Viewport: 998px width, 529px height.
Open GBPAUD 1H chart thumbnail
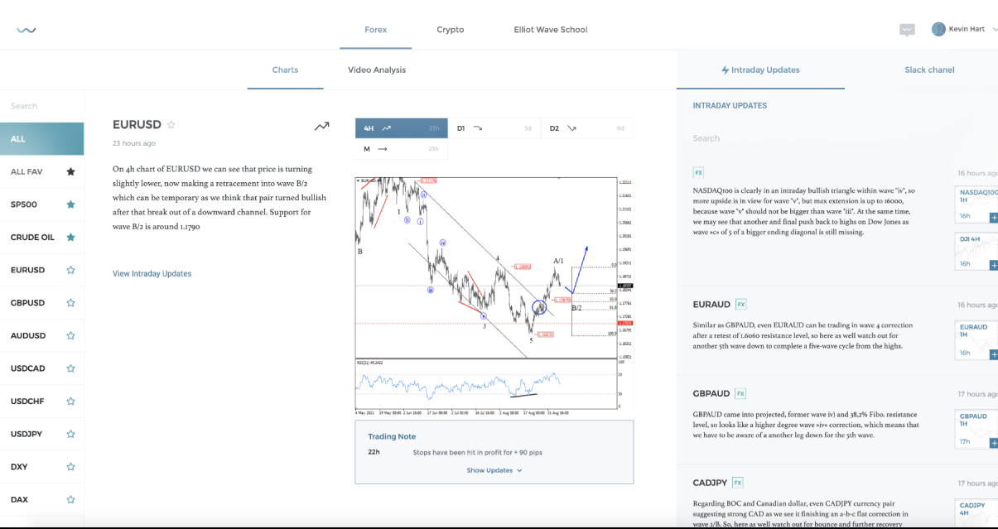pos(976,430)
